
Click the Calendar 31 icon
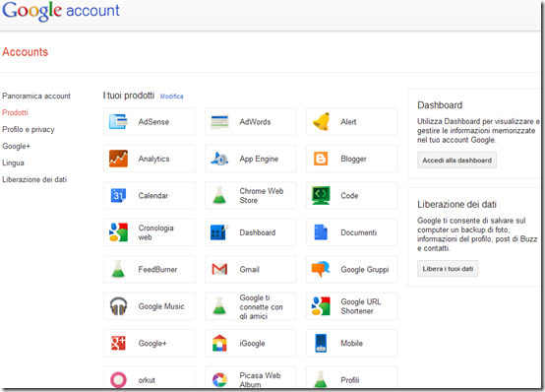coord(118,195)
